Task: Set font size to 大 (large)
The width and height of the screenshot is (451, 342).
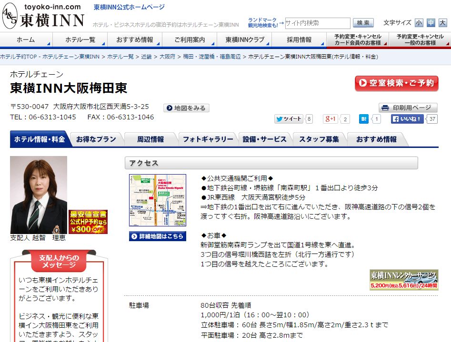Action: coord(442,23)
